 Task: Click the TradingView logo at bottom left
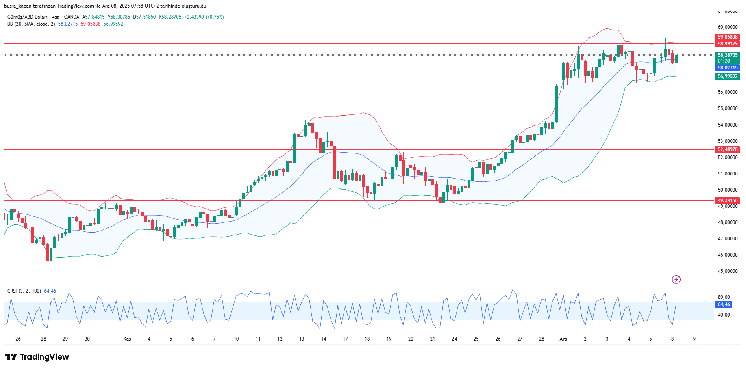[37, 357]
